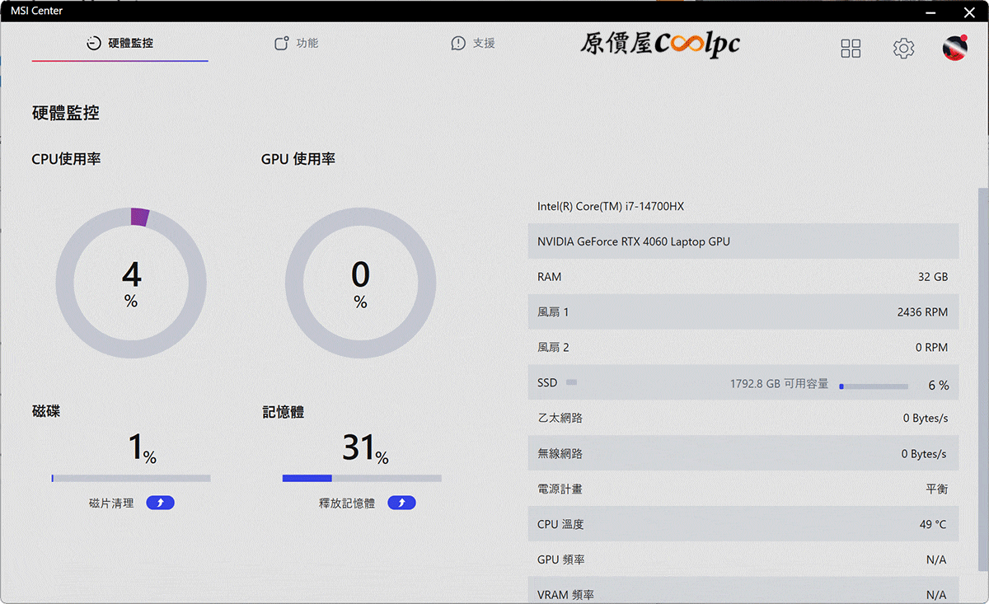Select the NVIDIA GeForce RTX 4060 row
Image resolution: width=989 pixels, height=604 pixels.
coord(743,241)
